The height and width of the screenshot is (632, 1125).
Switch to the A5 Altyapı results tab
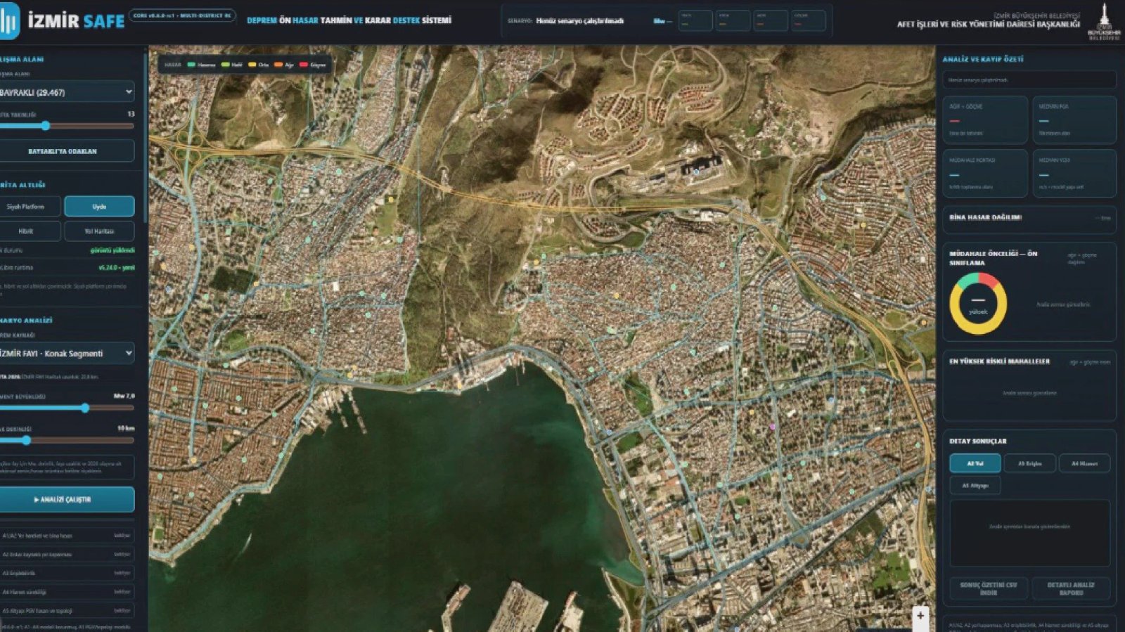tap(975, 485)
